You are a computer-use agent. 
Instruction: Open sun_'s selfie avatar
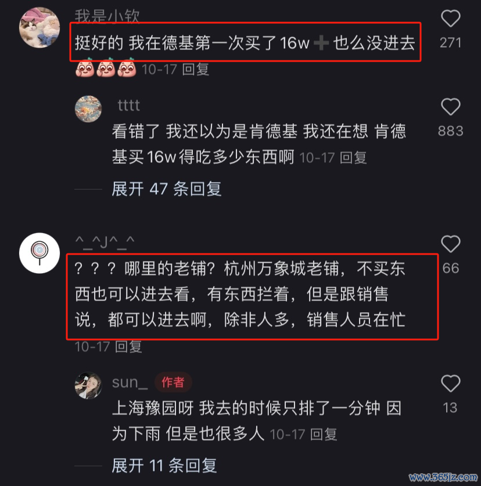88,385
